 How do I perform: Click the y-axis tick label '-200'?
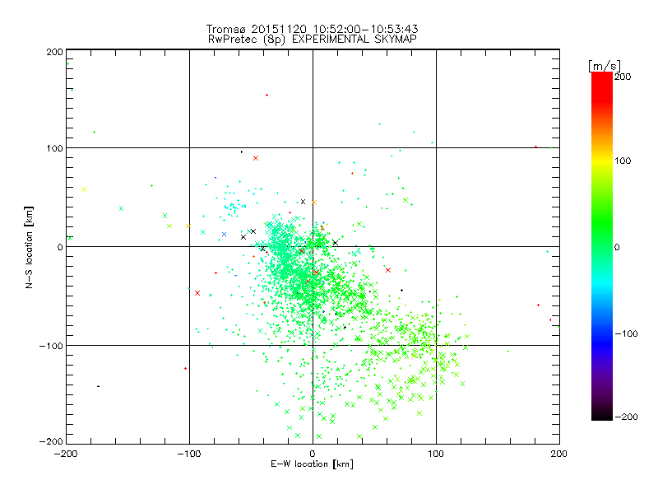click(x=51, y=441)
